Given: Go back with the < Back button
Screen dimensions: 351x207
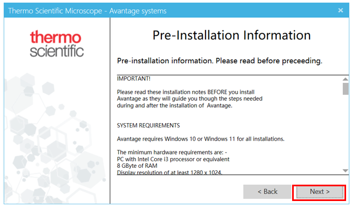Looking at the screenshot, I should pos(267,192).
